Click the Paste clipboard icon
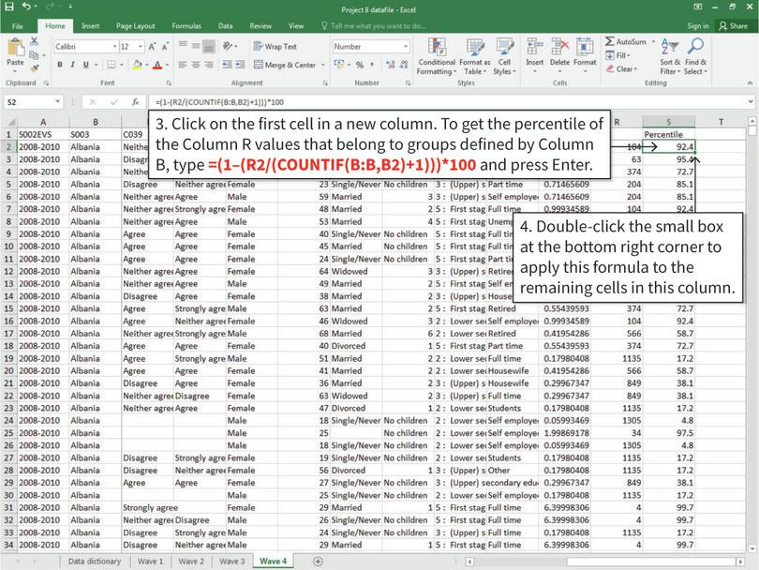Viewport: 759px width, 570px height. tap(15, 51)
